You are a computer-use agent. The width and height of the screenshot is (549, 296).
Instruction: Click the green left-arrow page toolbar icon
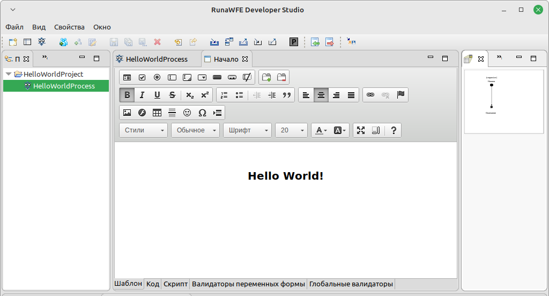315,42
